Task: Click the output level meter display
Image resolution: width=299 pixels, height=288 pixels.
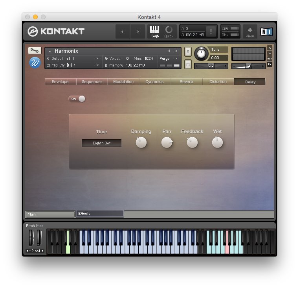Action: (248, 54)
